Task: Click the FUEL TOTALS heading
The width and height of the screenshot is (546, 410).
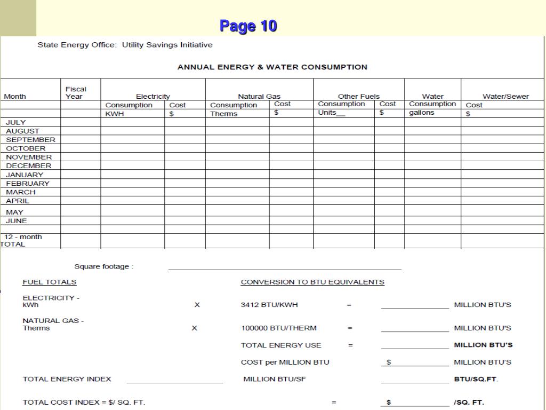Action: pos(50,282)
